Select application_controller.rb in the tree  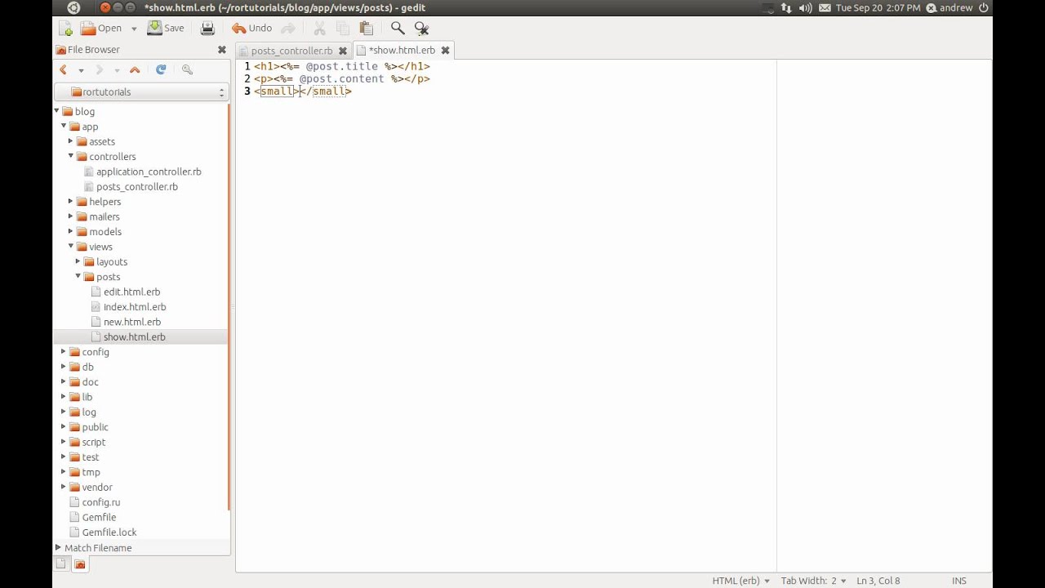(x=149, y=171)
